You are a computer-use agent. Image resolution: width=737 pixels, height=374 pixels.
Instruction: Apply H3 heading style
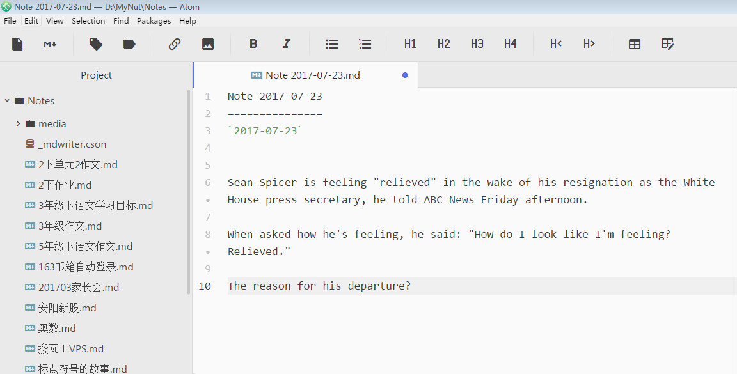click(x=477, y=43)
